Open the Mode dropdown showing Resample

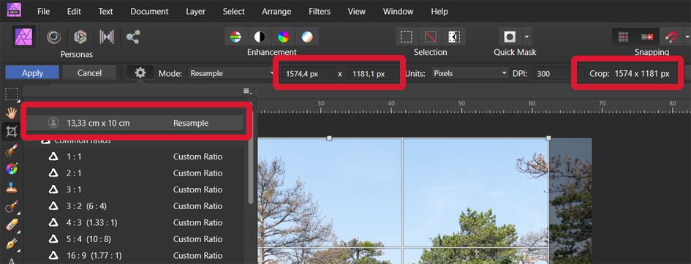(x=232, y=74)
